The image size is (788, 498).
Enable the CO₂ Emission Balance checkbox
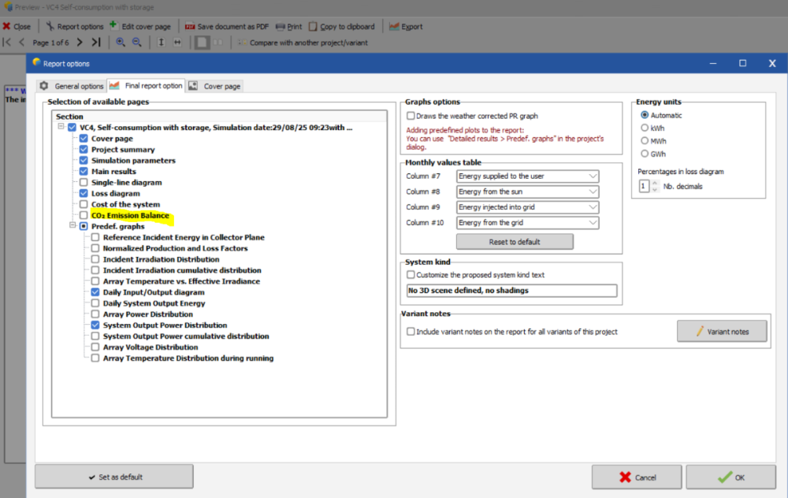coord(84,215)
